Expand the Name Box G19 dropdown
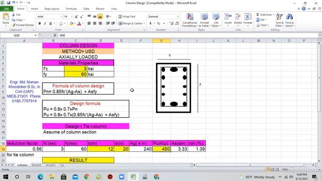Image resolution: width=322 pixels, height=181 pixels. point(36,35)
